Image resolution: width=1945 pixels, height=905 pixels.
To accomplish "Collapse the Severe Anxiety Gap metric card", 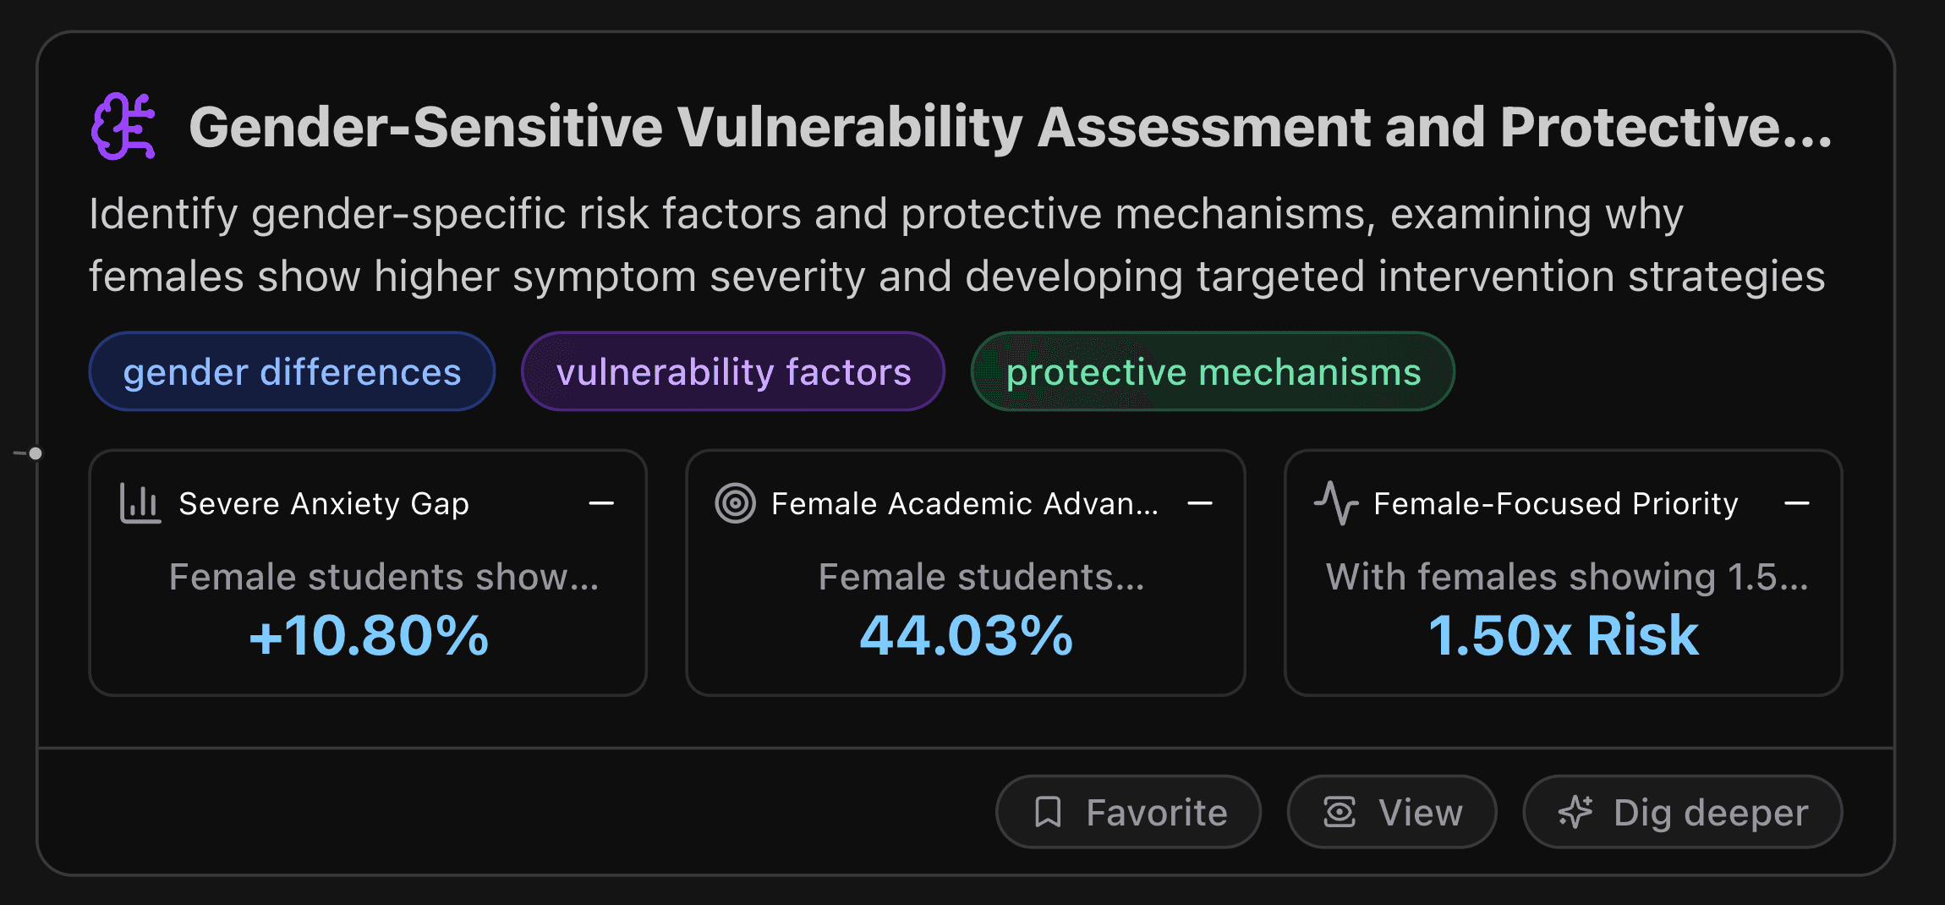I will point(601,502).
